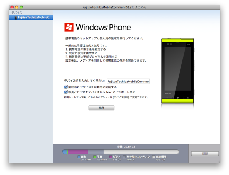Click the 空き領域 free space legend swatch
229x175 pixels.
[x=154, y=157]
